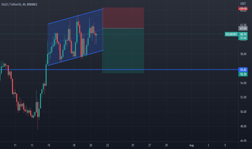The width and height of the screenshot is (252, 149).
Task: Click the date label 29 on the time axis
Action: 166,145
